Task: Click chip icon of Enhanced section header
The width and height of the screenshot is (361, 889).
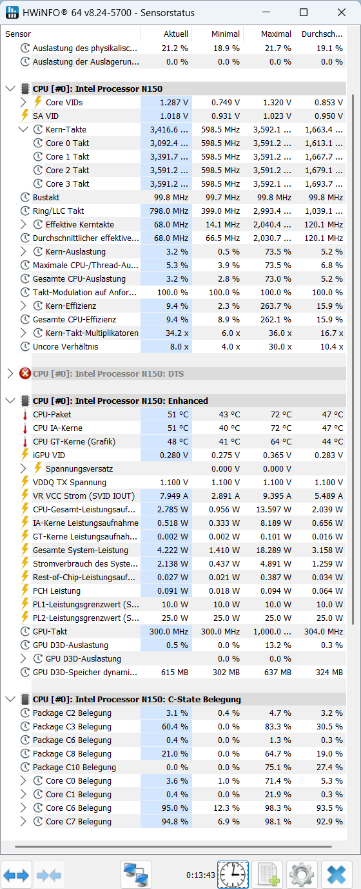Action: 25,401
